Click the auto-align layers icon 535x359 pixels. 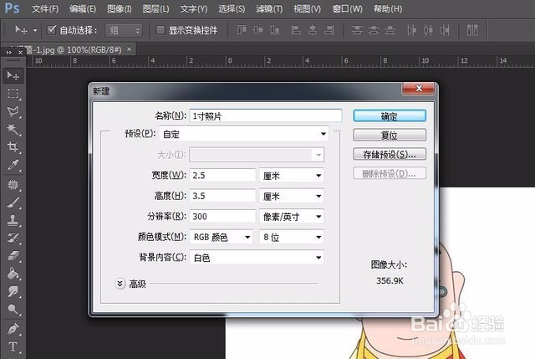(472, 30)
